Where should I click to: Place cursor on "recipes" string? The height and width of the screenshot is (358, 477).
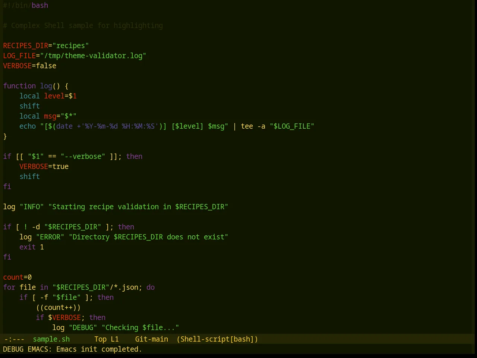click(70, 45)
